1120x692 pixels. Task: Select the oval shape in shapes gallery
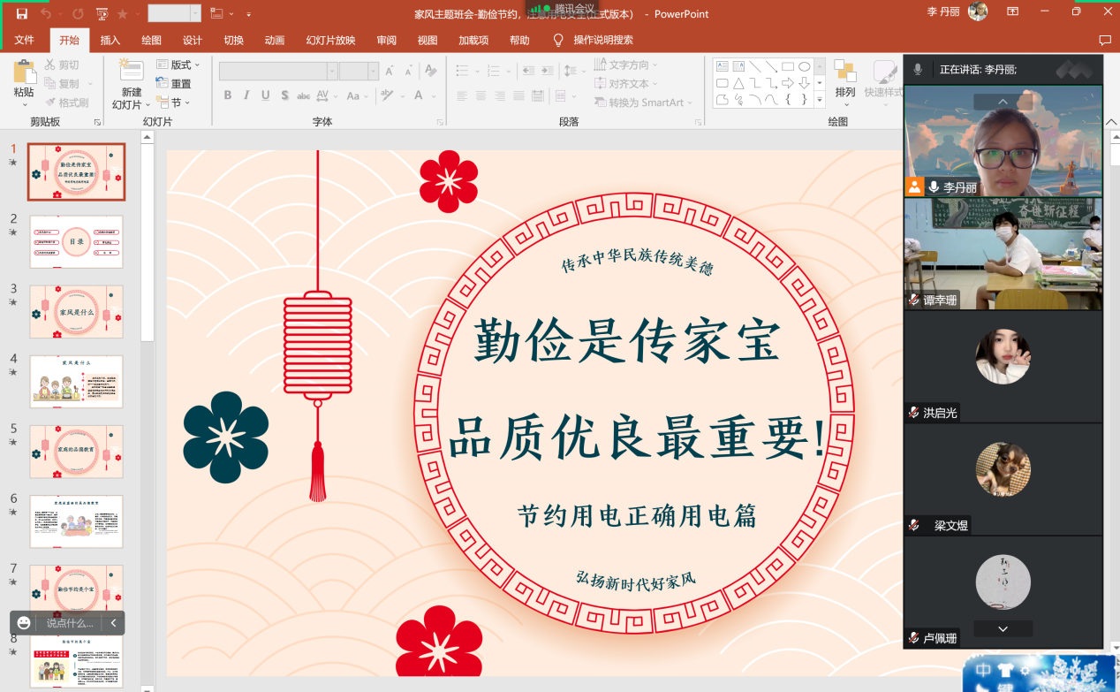point(805,66)
